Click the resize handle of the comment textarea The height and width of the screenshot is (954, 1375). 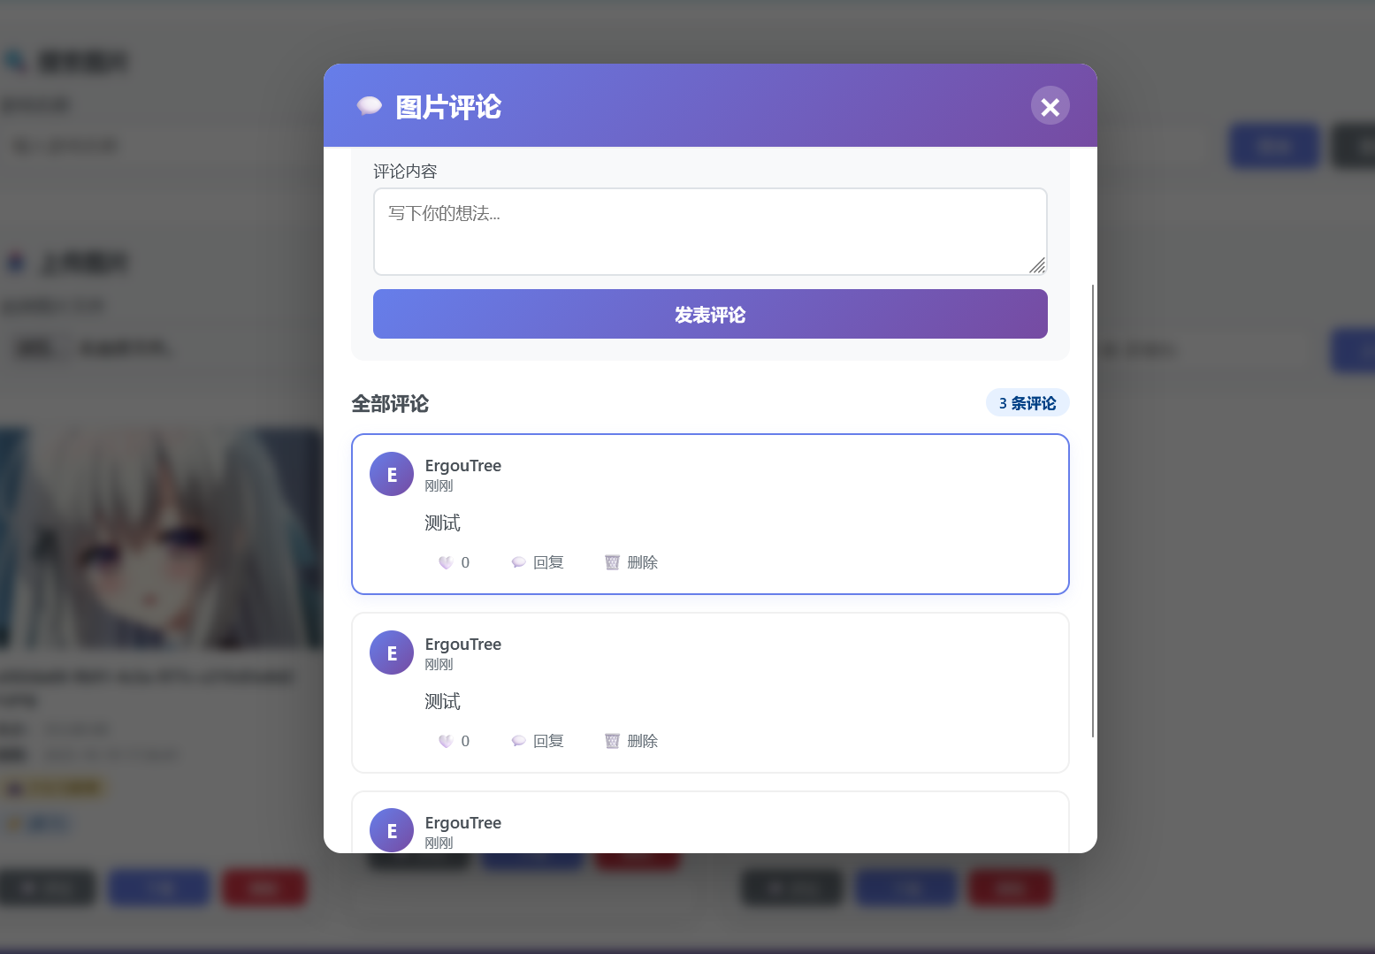1037,265
